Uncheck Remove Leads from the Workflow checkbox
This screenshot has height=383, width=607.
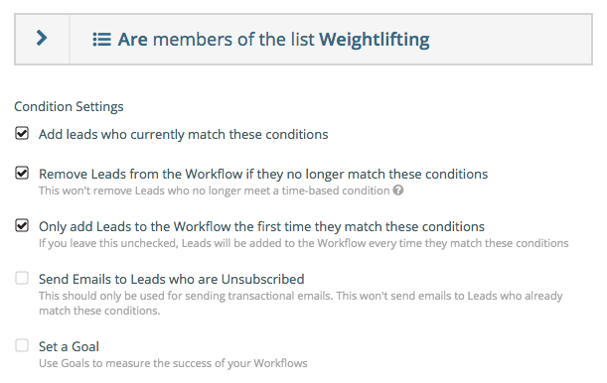(22, 173)
